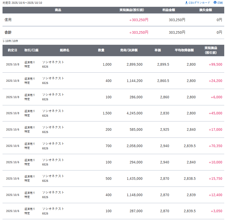Click the CSV download arrow icon

186,3
